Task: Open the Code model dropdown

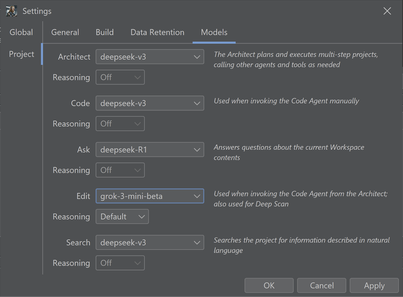Action: click(x=150, y=103)
